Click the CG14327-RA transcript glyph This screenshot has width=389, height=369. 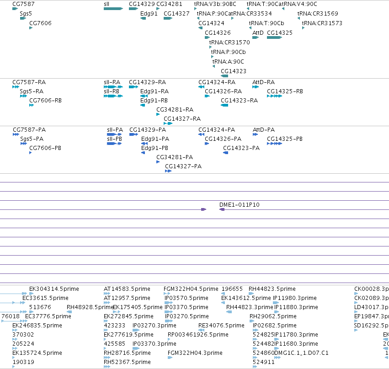tap(168, 123)
